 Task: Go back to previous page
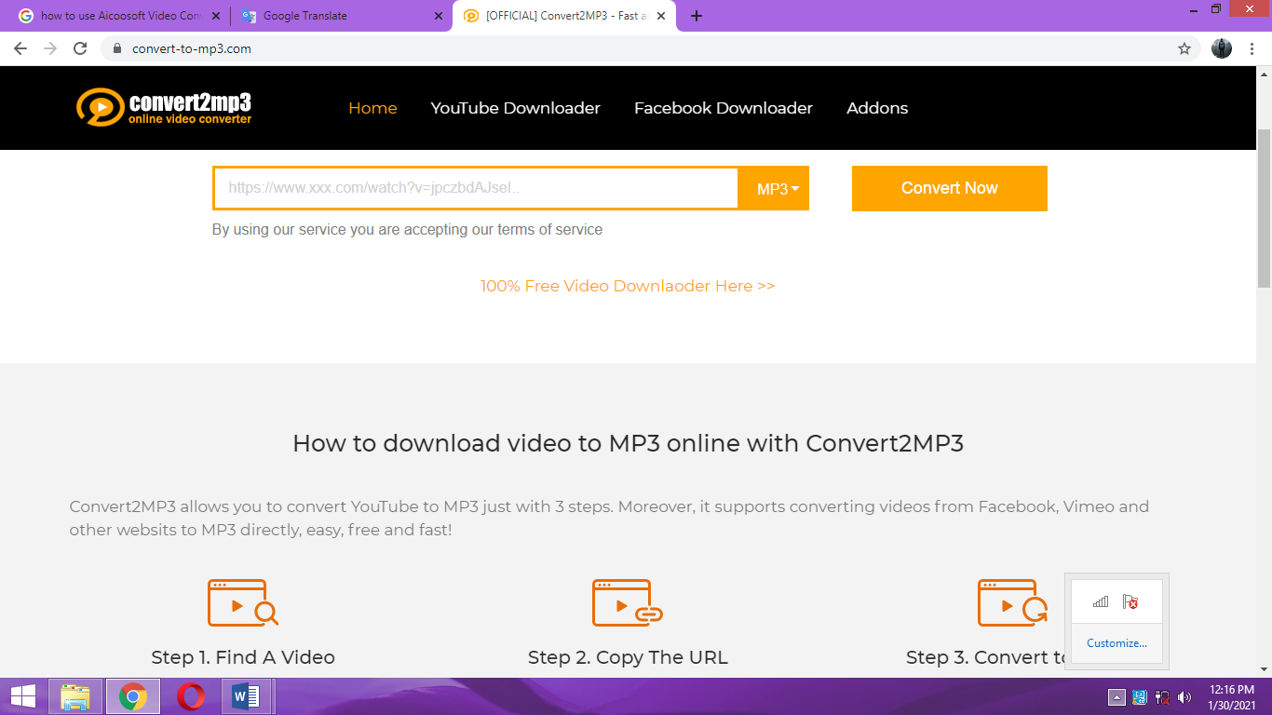[x=20, y=48]
